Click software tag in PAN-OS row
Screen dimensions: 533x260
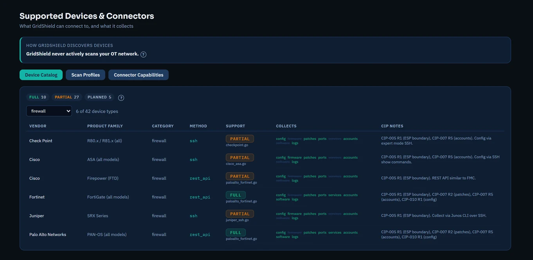click(x=283, y=237)
